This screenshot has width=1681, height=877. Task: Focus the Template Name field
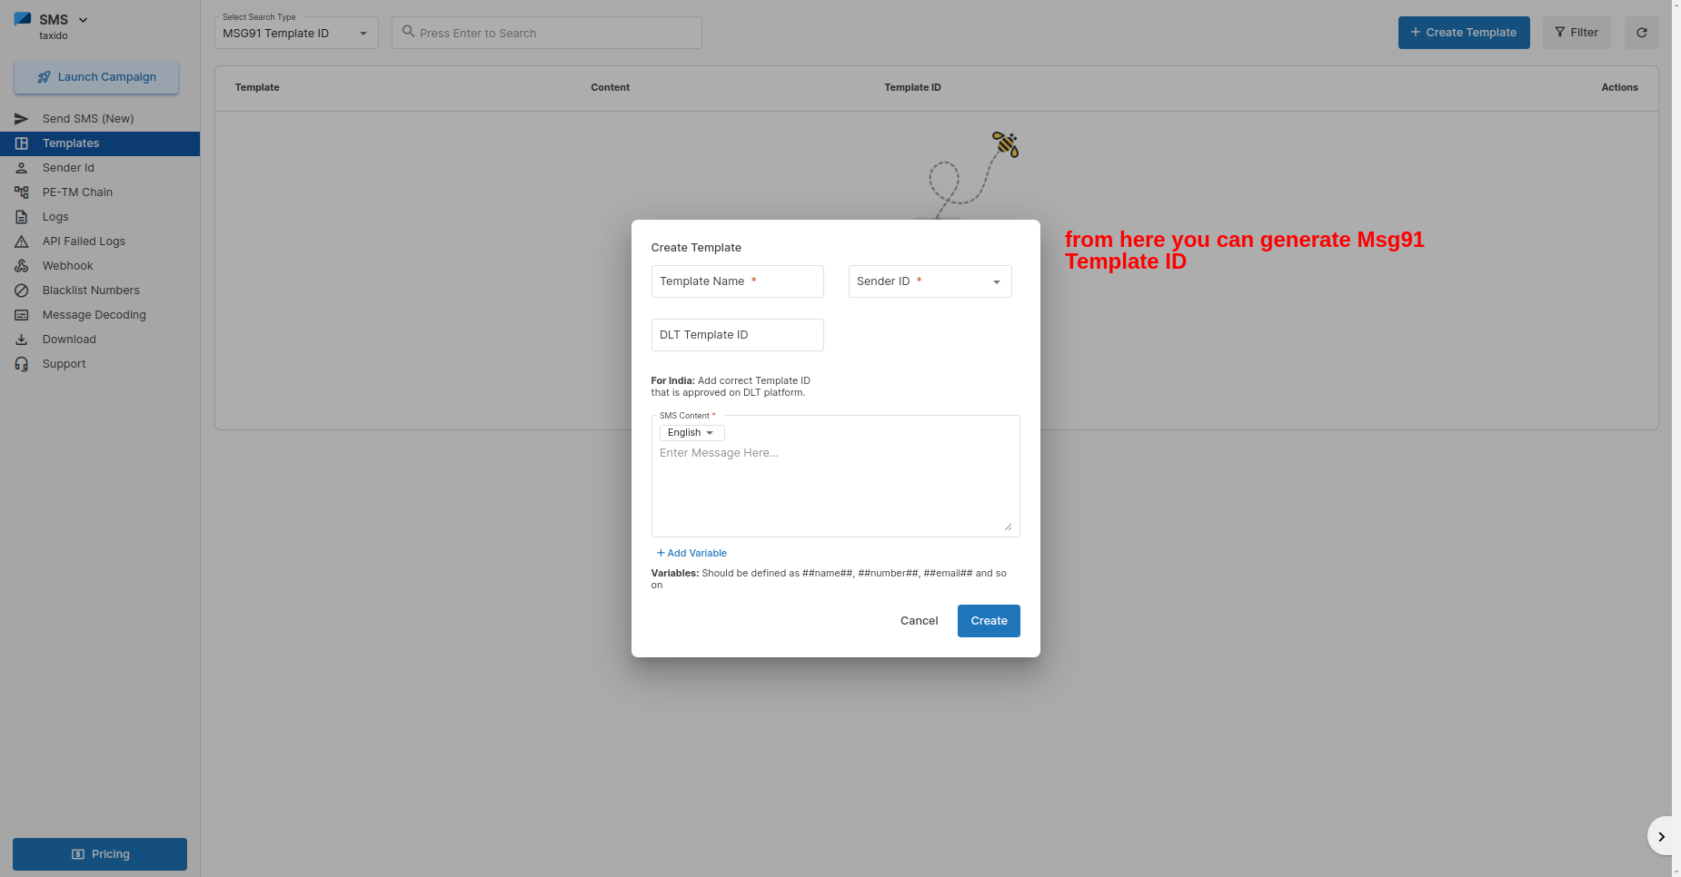click(x=737, y=281)
